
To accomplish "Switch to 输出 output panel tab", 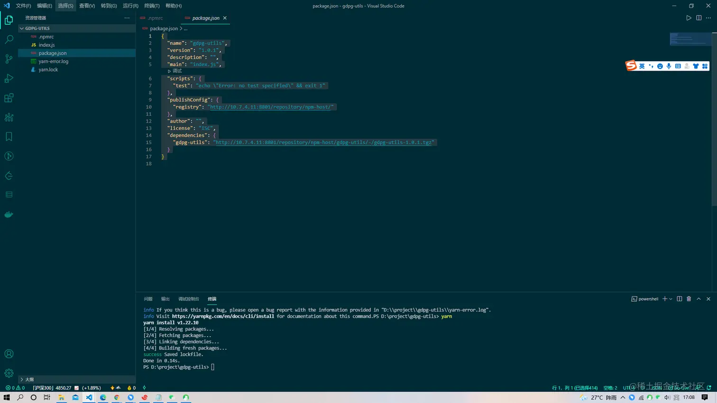I will [x=165, y=299].
